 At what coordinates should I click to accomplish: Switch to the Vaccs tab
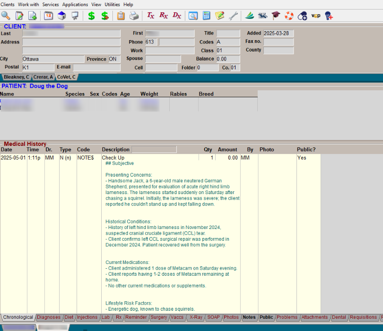coord(177,317)
